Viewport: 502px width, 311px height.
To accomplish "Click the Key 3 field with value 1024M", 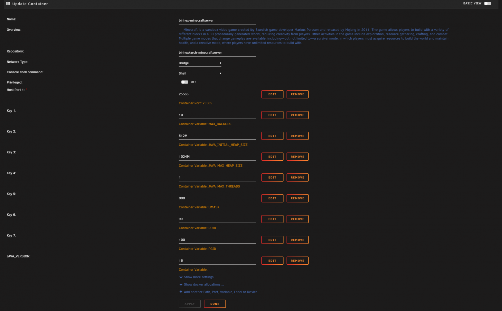I will [217, 157].
